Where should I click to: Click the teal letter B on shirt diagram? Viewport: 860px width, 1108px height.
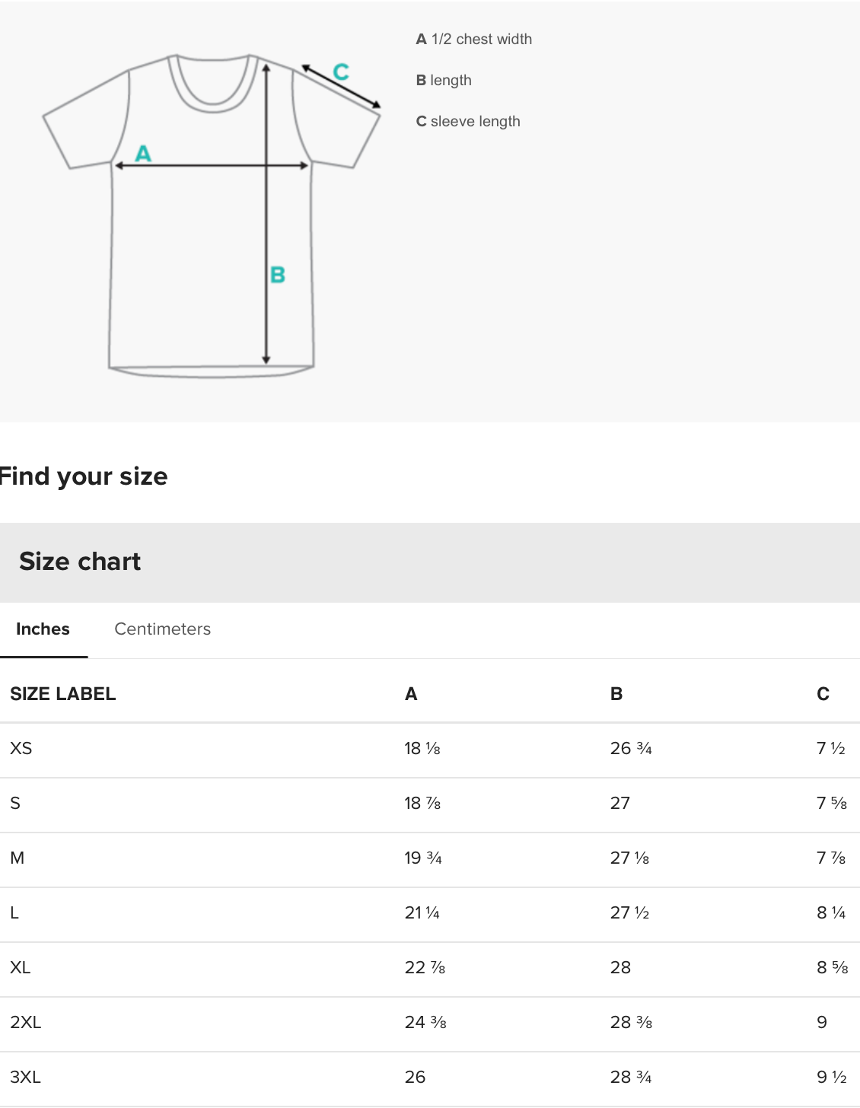pyautogui.click(x=278, y=275)
